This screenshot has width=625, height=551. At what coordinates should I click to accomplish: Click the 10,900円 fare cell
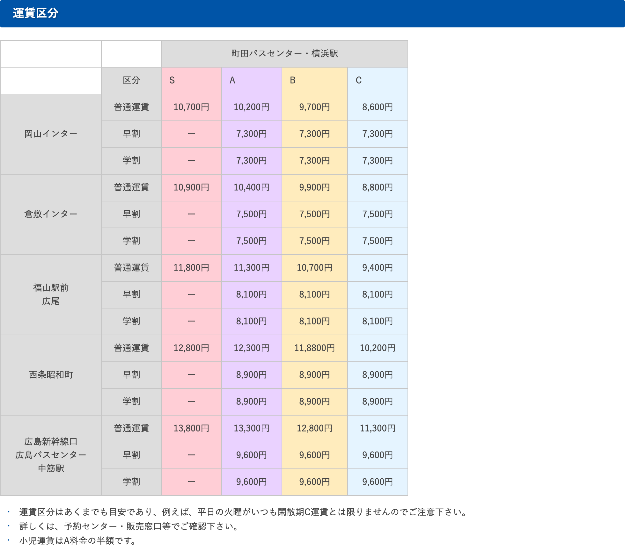tap(191, 187)
